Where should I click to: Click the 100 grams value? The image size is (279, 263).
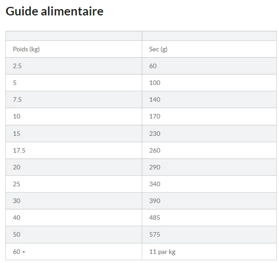click(154, 83)
